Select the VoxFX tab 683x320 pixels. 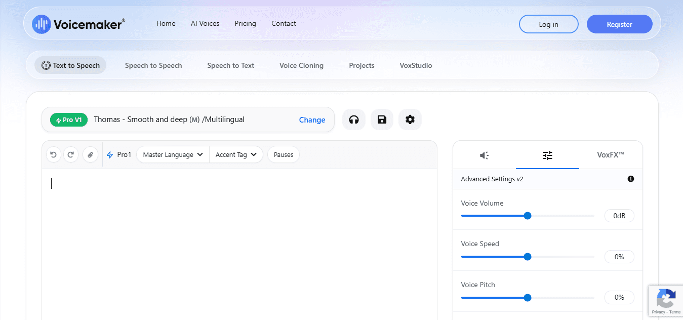[x=610, y=155]
